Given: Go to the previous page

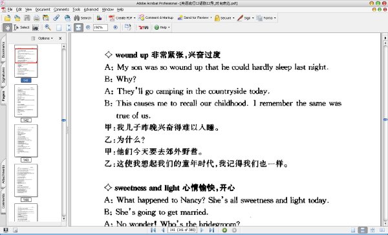Looking at the screenshot, I should (163, 230).
